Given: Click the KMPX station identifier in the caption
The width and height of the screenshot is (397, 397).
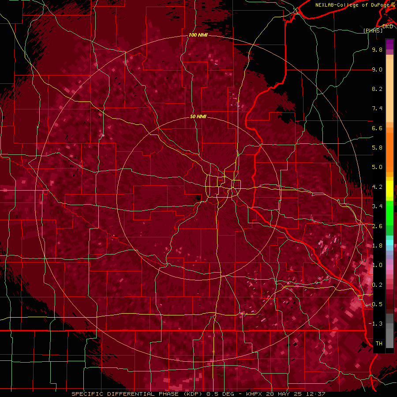Looking at the screenshot, I should 255,394.
